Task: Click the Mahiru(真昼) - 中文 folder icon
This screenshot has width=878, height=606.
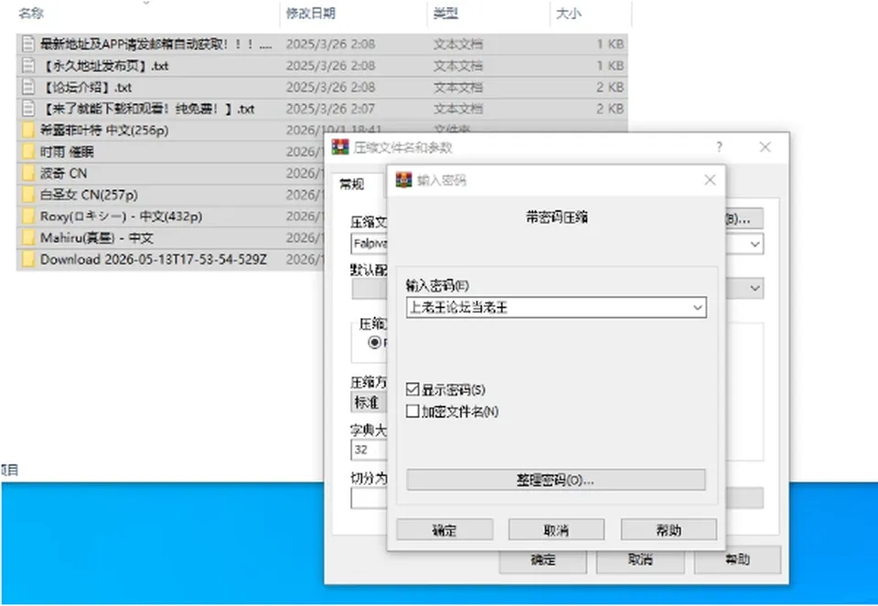Action: (28, 238)
